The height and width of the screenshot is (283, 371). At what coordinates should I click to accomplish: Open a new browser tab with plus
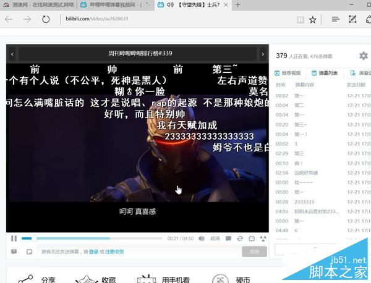tap(238, 5)
